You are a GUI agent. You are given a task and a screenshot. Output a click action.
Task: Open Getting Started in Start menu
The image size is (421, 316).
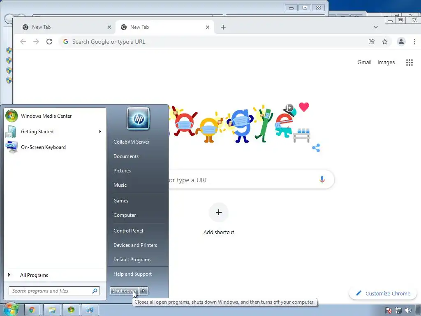coord(55,131)
